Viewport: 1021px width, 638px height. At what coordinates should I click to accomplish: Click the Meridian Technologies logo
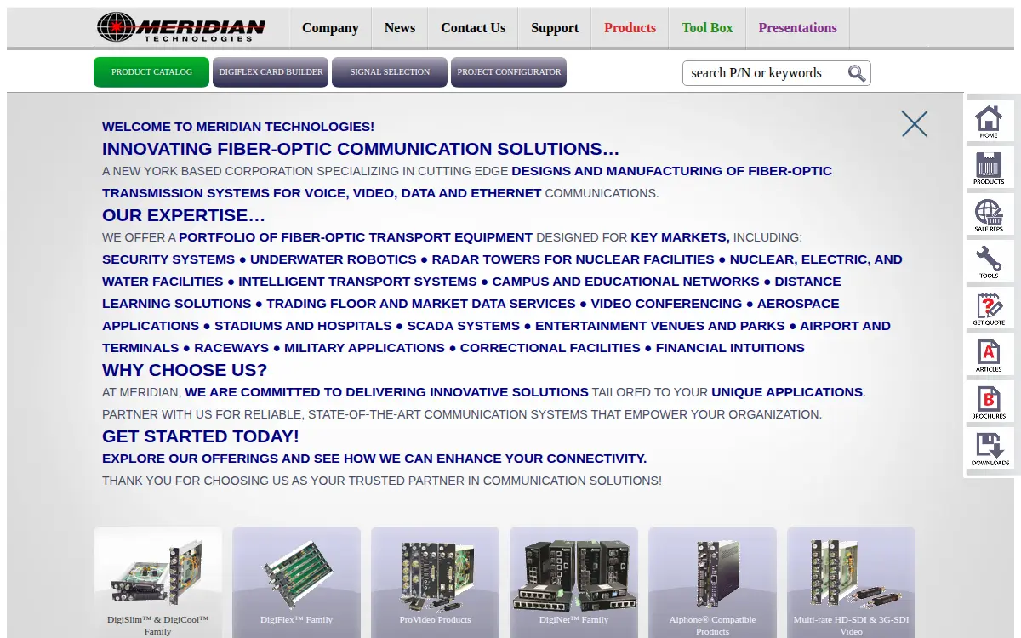(x=180, y=27)
